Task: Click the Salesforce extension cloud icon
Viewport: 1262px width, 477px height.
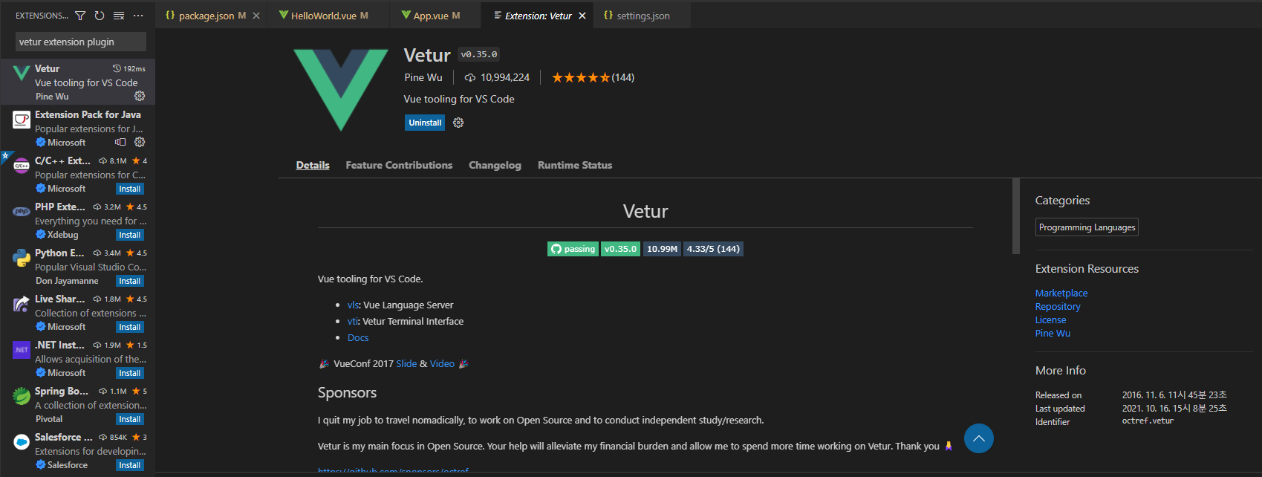Action: (x=22, y=441)
